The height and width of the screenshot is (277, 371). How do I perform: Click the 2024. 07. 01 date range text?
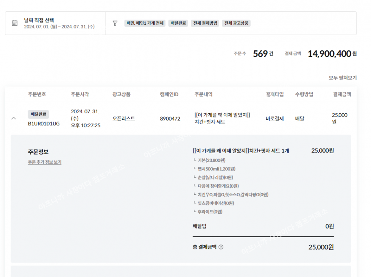pyautogui.click(x=59, y=27)
